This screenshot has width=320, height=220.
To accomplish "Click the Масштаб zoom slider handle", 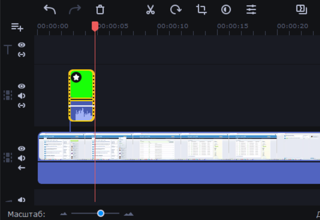I will point(101,214).
